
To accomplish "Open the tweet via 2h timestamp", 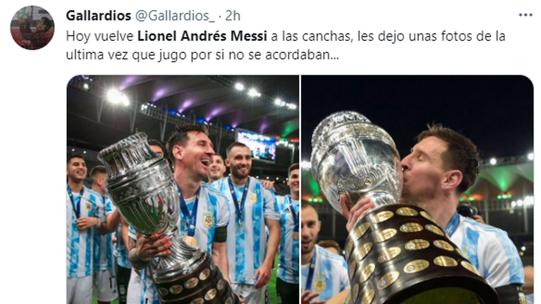I will click(x=233, y=16).
